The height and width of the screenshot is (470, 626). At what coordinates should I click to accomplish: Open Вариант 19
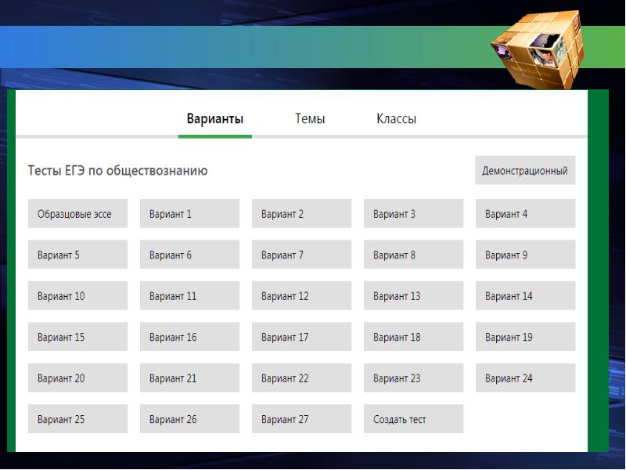coord(525,338)
